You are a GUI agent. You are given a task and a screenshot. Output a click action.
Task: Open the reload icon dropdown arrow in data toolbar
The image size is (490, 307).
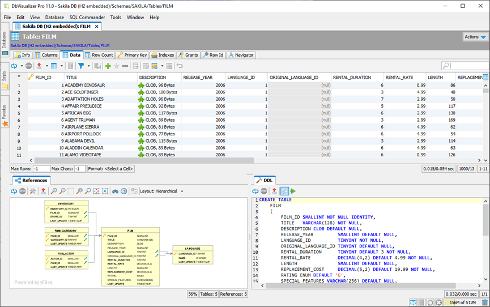(22, 66)
